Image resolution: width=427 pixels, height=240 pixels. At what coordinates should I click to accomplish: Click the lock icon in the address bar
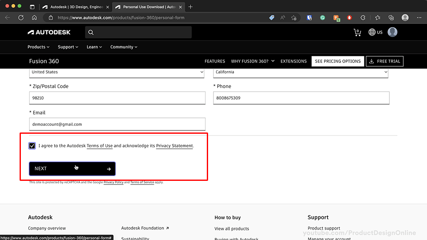coord(50,17)
